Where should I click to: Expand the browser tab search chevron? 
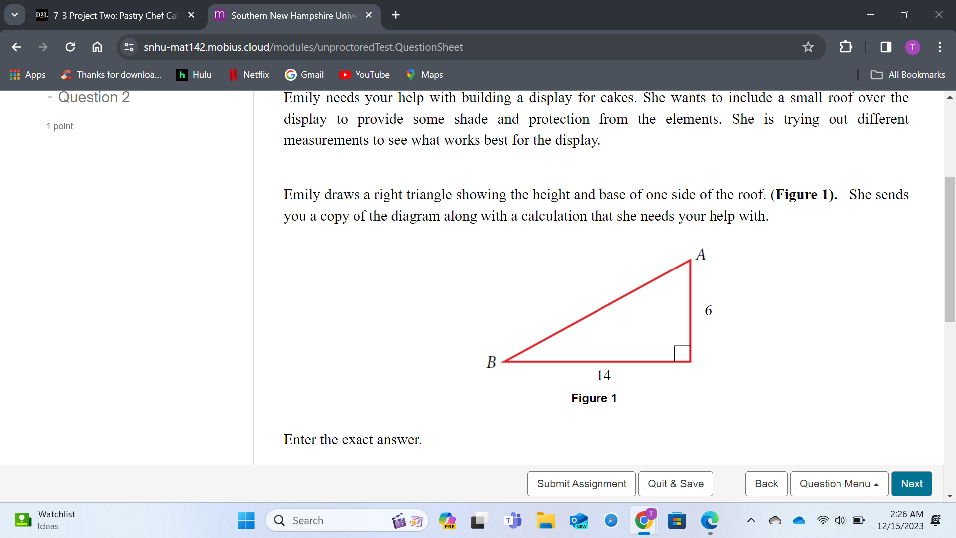[x=14, y=14]
